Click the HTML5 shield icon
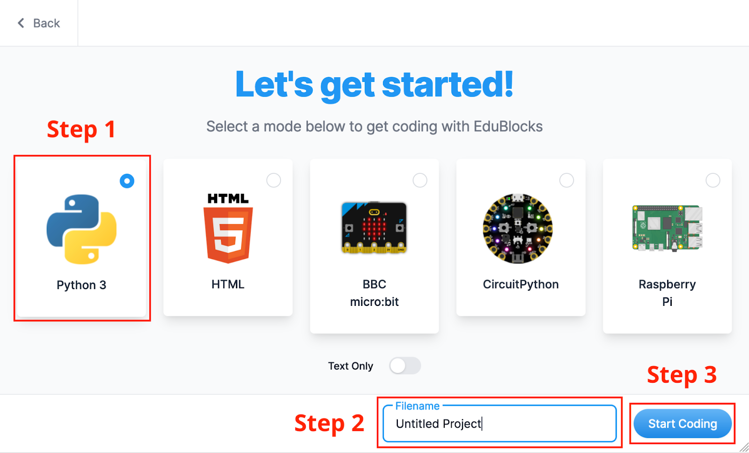Viewport: 749px width, 453px height. (228, 229)
